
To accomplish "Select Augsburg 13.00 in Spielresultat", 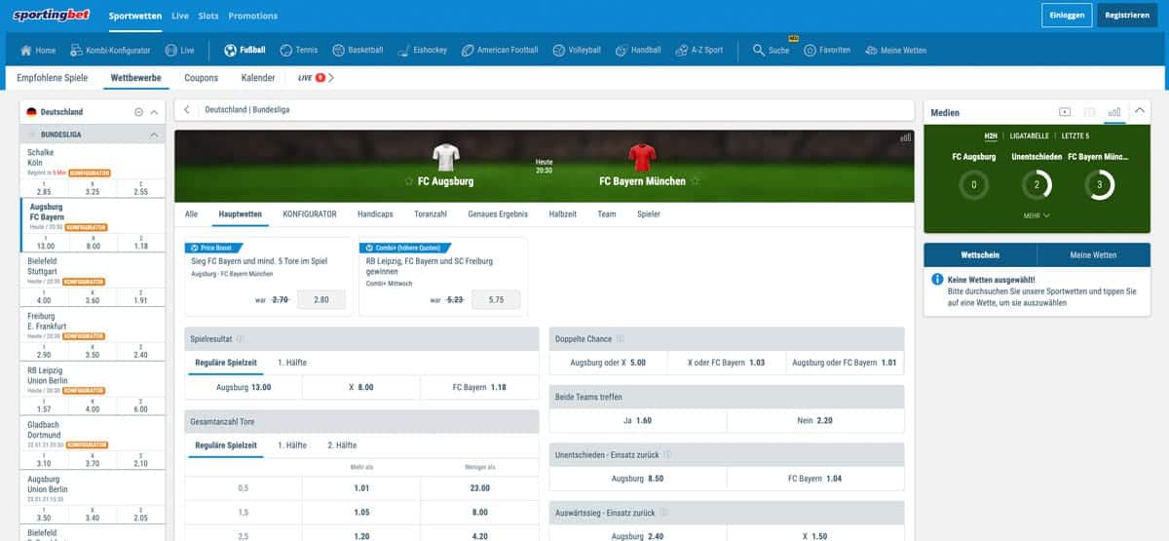I will 244,387.
